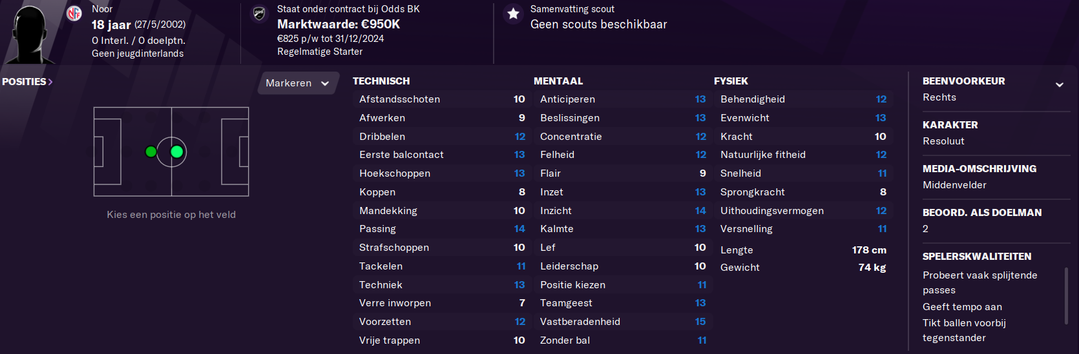Click the Mentaal column header

pyautogui.click(x=558, y=81)
